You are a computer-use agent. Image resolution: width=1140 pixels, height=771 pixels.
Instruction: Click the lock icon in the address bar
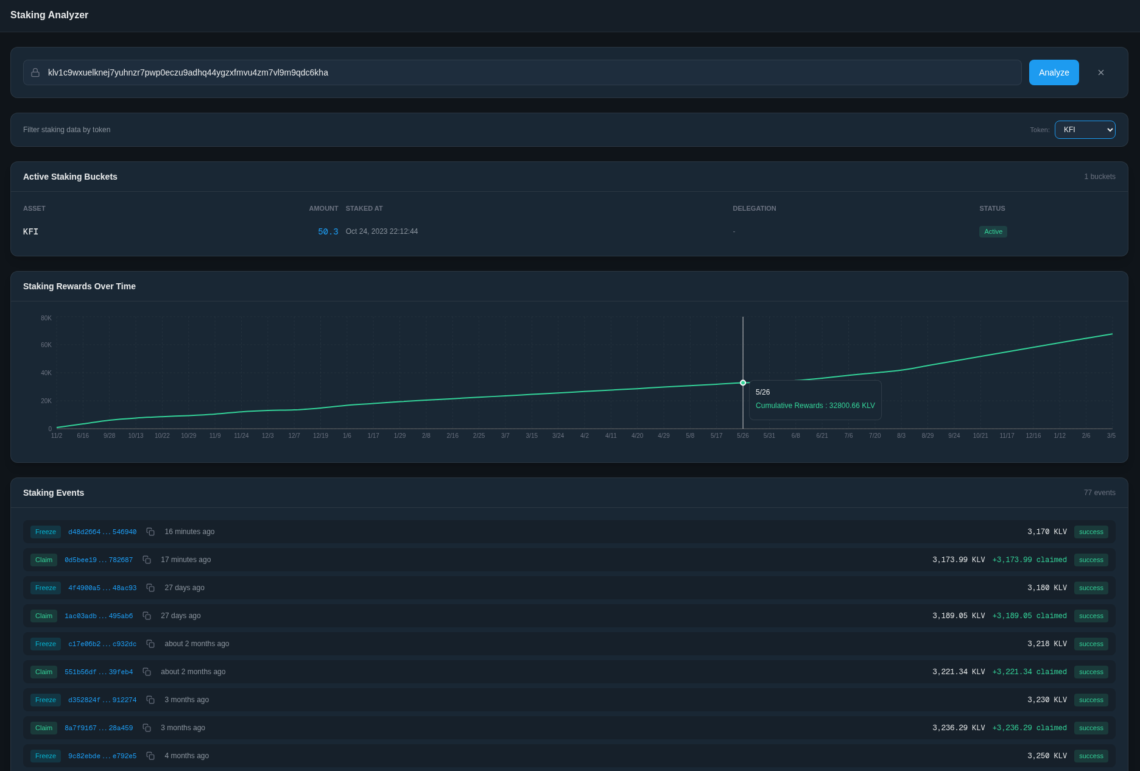(x=34, y=72)
